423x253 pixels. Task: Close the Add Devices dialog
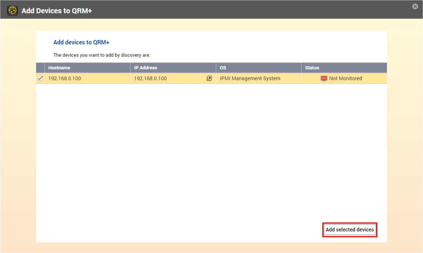415,6
